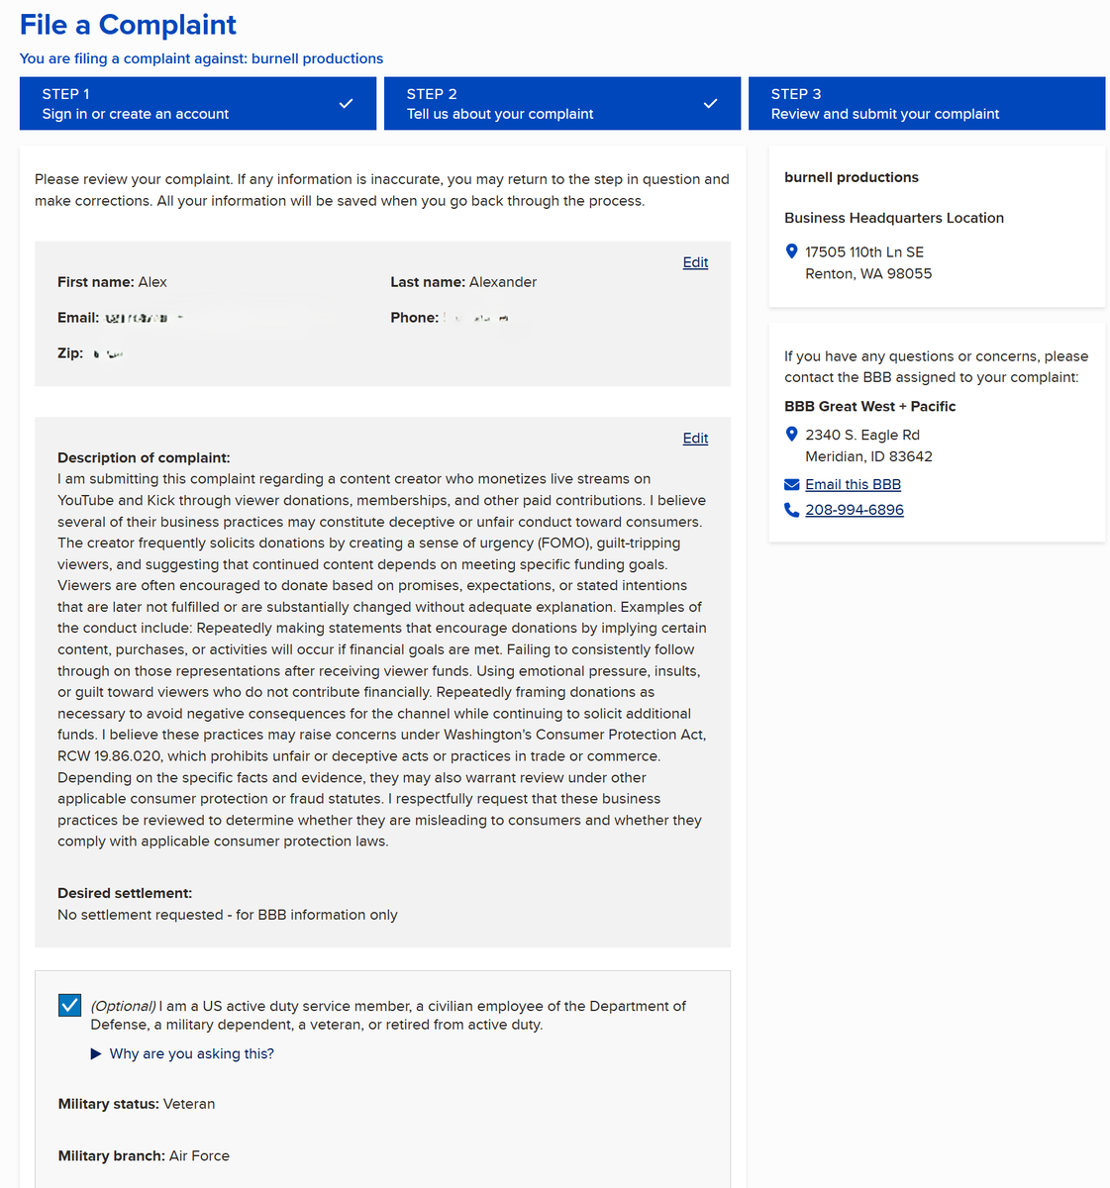The height and width of the screenshot is (1188, 1110).
Task: Click the 'Description of complaint:' label
Action: click(x=144, y=457)
